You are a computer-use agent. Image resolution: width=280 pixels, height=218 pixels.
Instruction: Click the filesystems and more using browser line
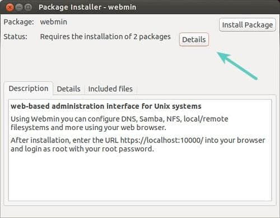pyautogui.click(x=88, y=128)
